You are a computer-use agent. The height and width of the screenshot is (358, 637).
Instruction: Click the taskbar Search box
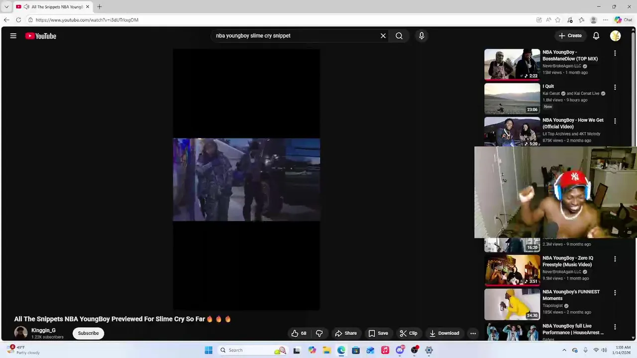click(x=253, y=350)
